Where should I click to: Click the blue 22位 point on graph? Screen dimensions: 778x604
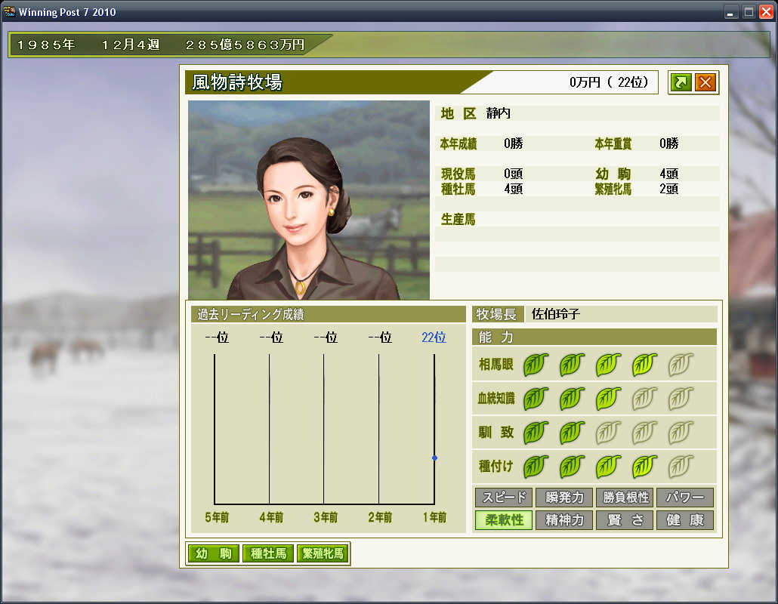click(x=434, y=458)
